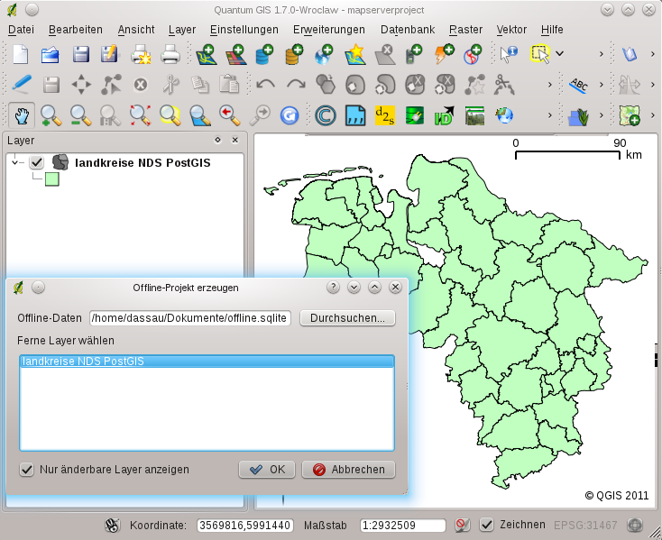Expand label toolbar overflow chevron

(x=602, y=85)
